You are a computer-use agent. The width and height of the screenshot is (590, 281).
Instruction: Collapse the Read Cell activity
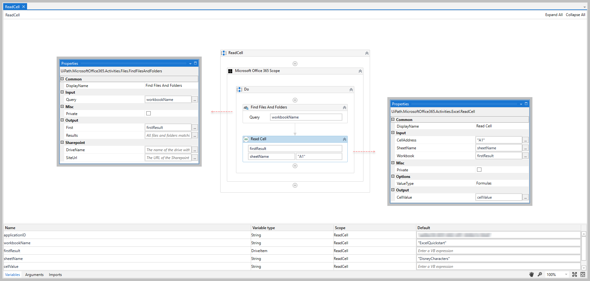(345, 140)
